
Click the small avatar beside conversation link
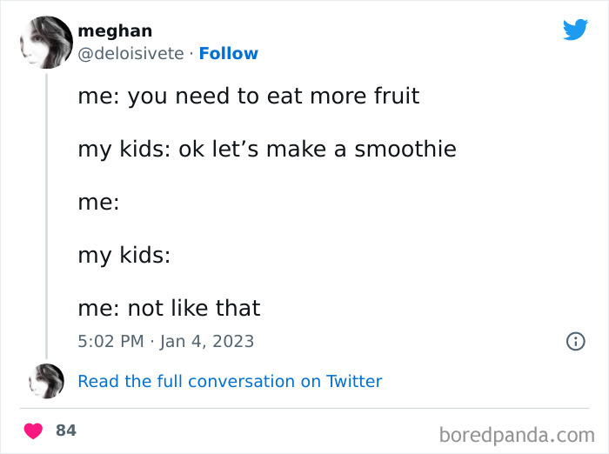click(x=45, y=381)
